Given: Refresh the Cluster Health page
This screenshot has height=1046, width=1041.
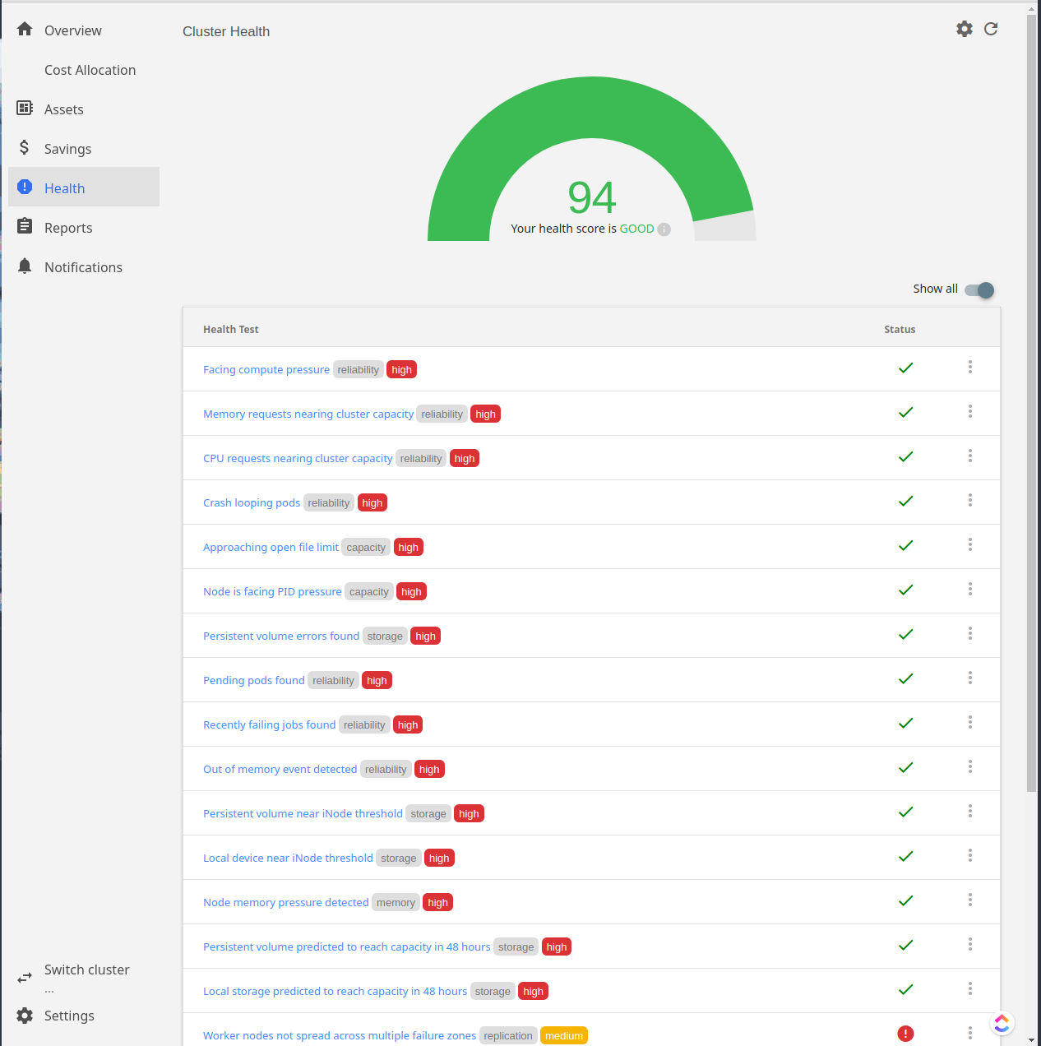Looking at the screenshot, I should coord(990,28).
